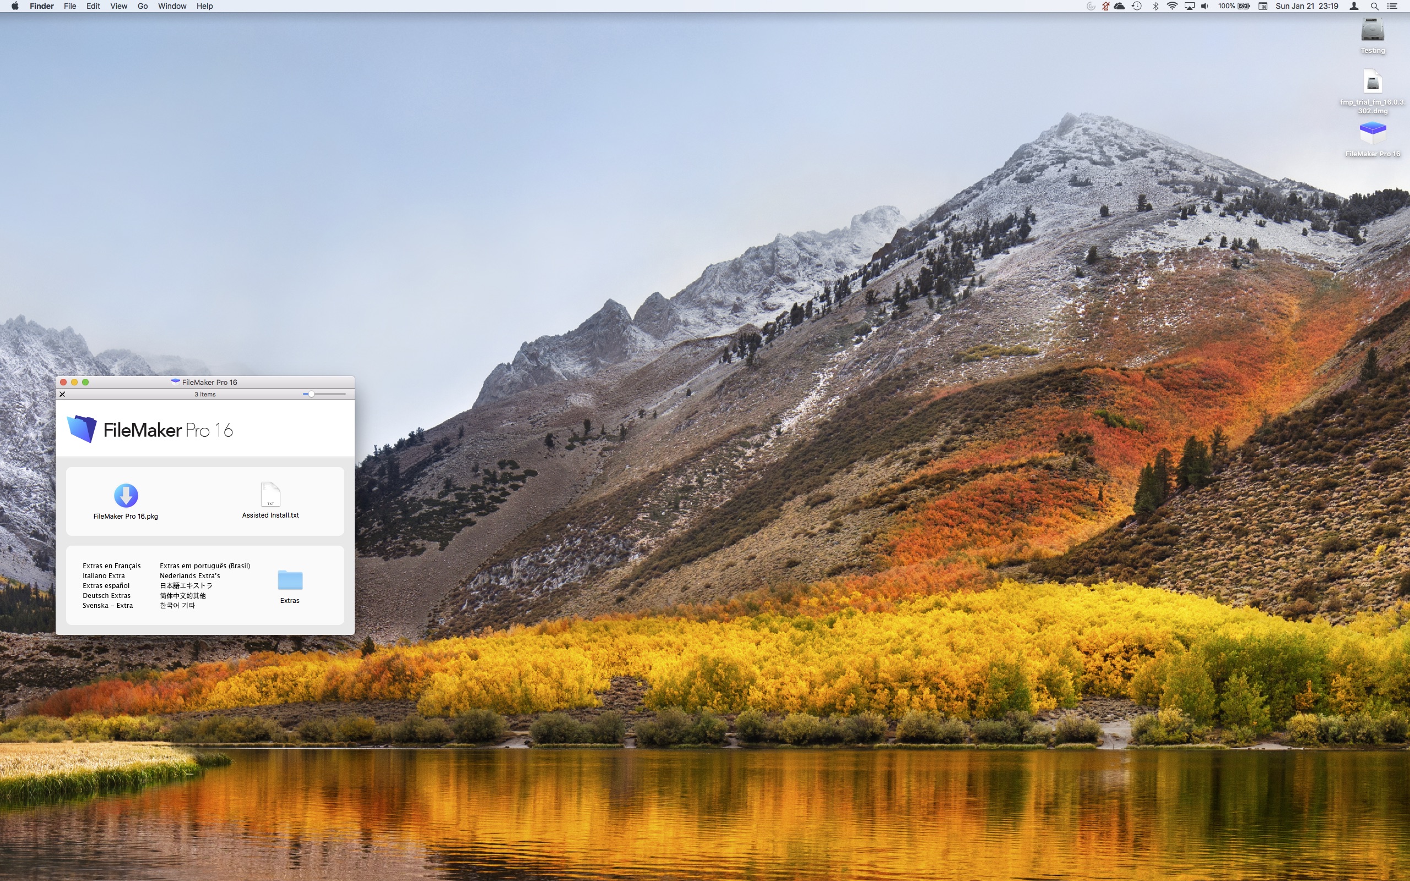
Task: Click the volume icon in the menu bar
Action: (x=1205, y=7)
